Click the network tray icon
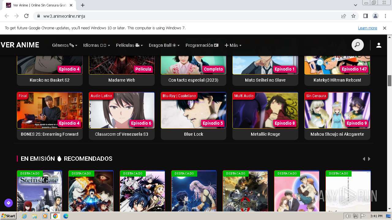Image resolution: width=392 pixels, height=220 pixels. [356, 216]
